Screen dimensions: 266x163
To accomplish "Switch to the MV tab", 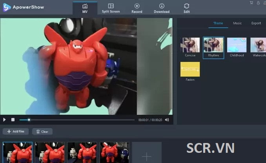I will click(85, 8).
